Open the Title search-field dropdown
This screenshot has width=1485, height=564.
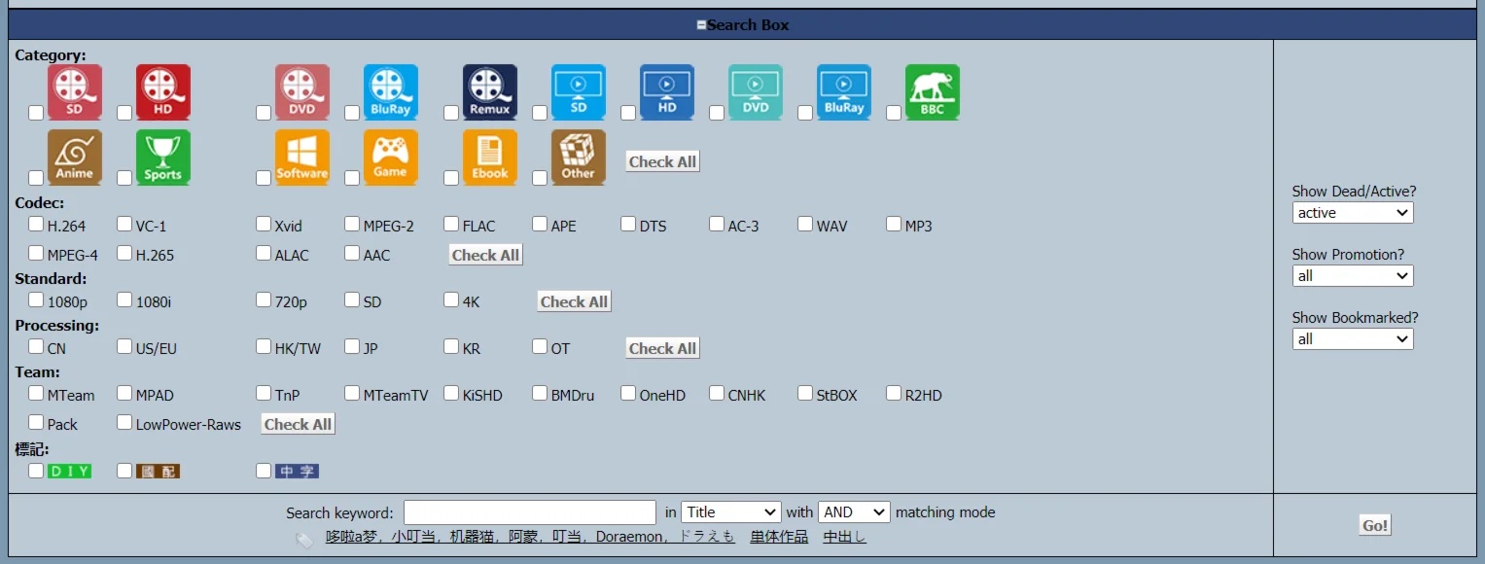point(731,512)
